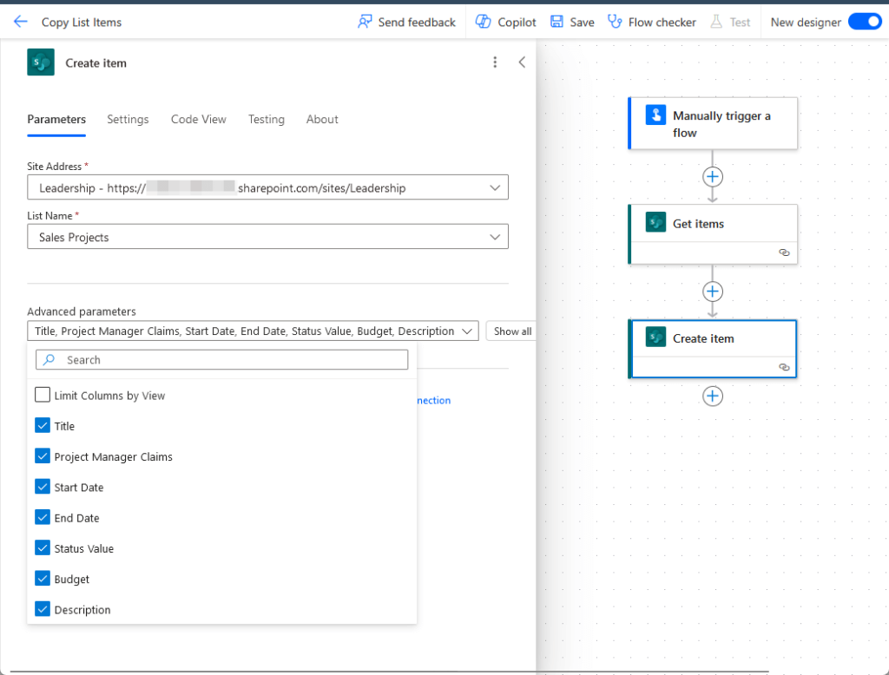Uncheck the Start Date checkbox
889x675 pixels.
pos(43,487)
